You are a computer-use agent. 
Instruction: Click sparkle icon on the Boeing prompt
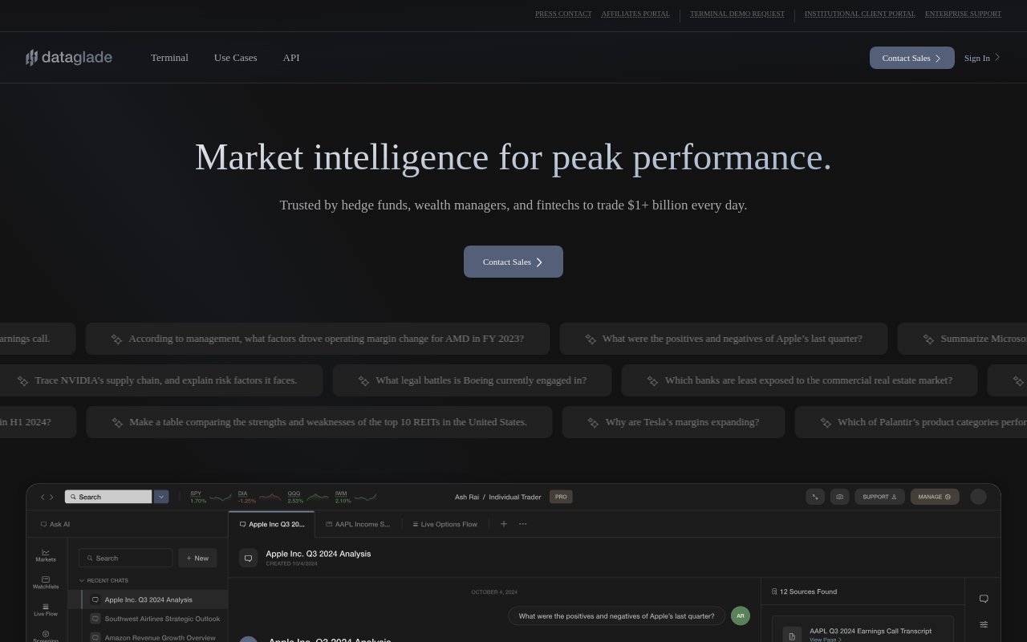tap(363, 381)
